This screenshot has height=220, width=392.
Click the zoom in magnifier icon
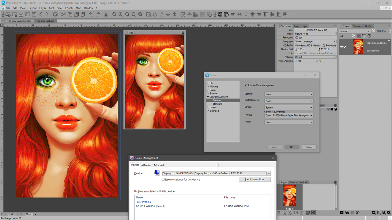[121, 14]
